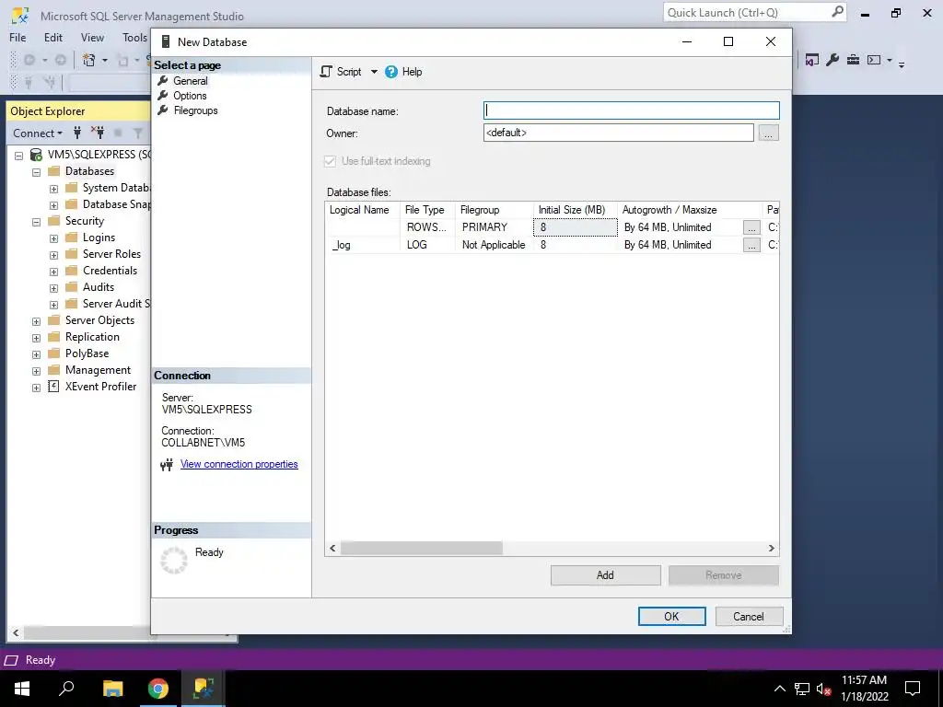Click the SSMS taskbar icon
The height and width of the screenshot is (707, 943).
[204, 689]
